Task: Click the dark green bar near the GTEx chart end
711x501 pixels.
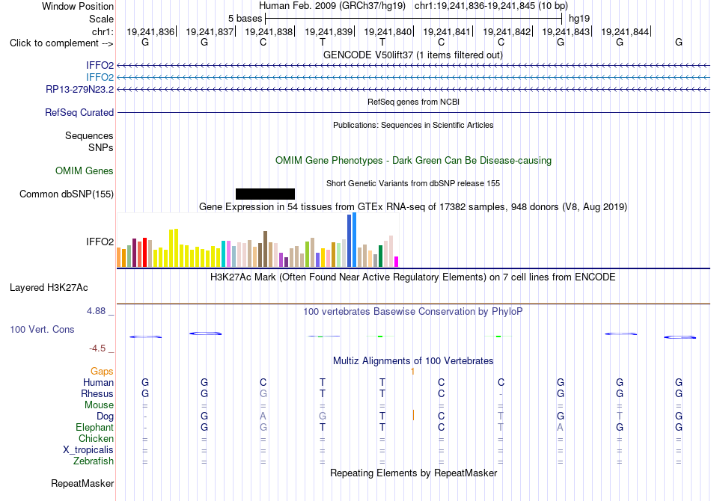Action: tap(380, 256)
